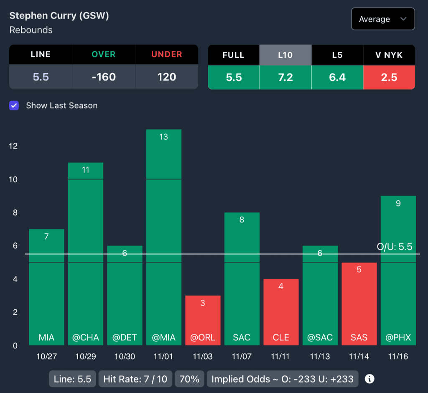Click the info icon beside Implied Odds
The image size is (428, 393).
[369, 379]
